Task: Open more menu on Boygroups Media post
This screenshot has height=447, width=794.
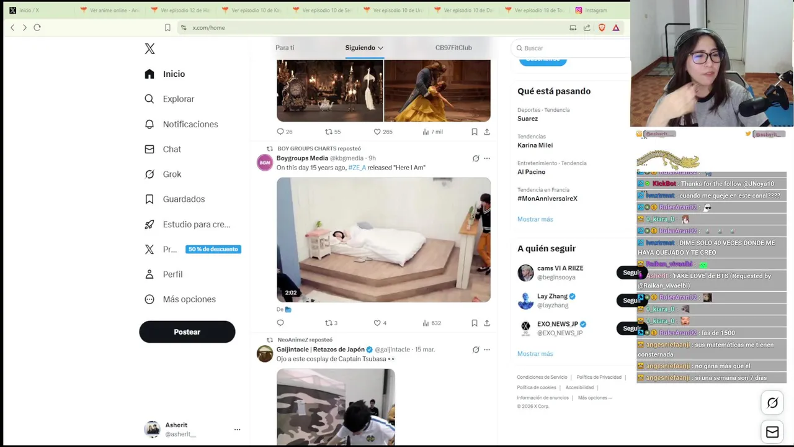Action: (x=487, y=158)
